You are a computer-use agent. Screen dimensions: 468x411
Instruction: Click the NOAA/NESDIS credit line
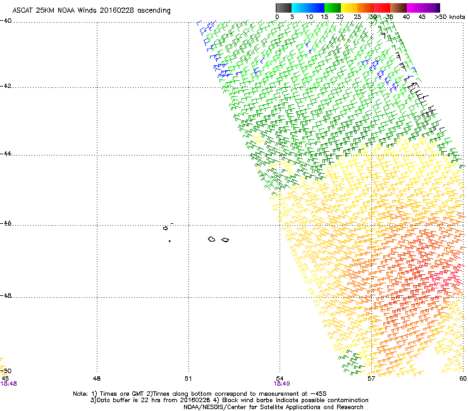pos(273,407)
